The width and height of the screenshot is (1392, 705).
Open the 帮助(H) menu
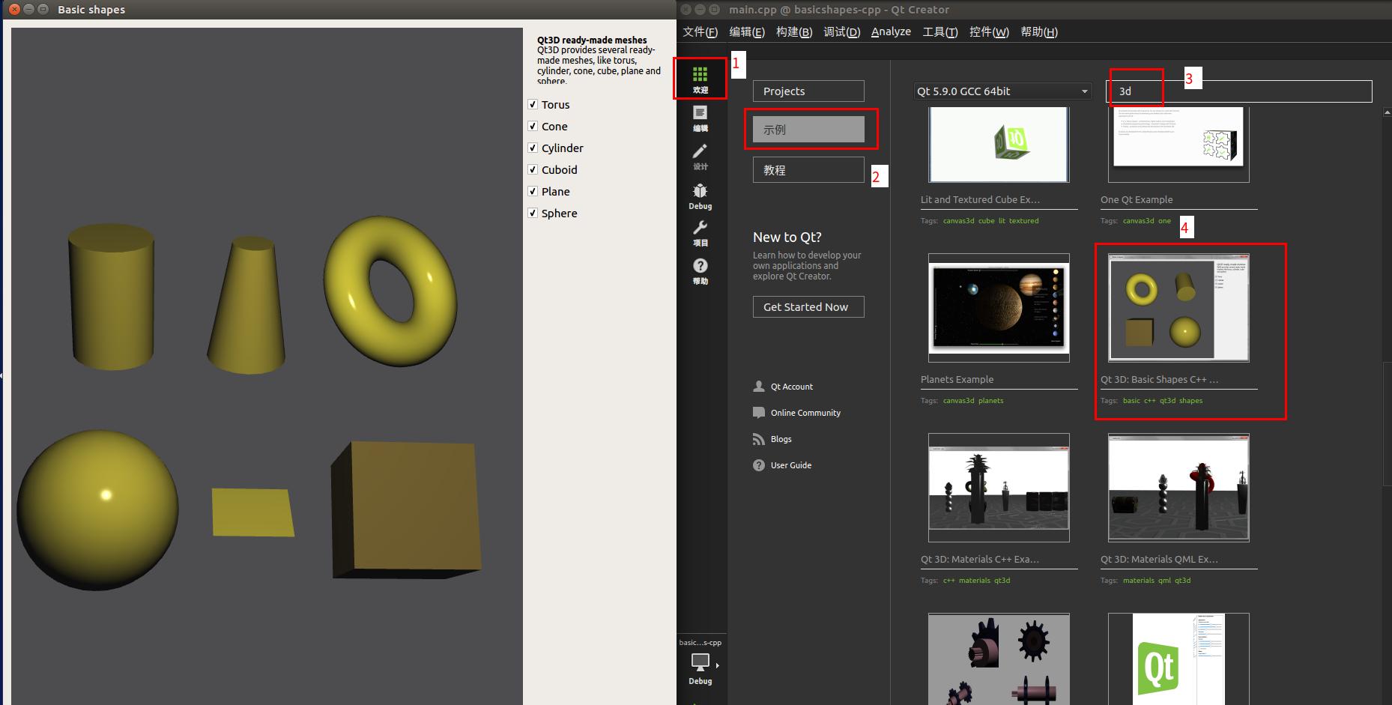(1039, 31)
